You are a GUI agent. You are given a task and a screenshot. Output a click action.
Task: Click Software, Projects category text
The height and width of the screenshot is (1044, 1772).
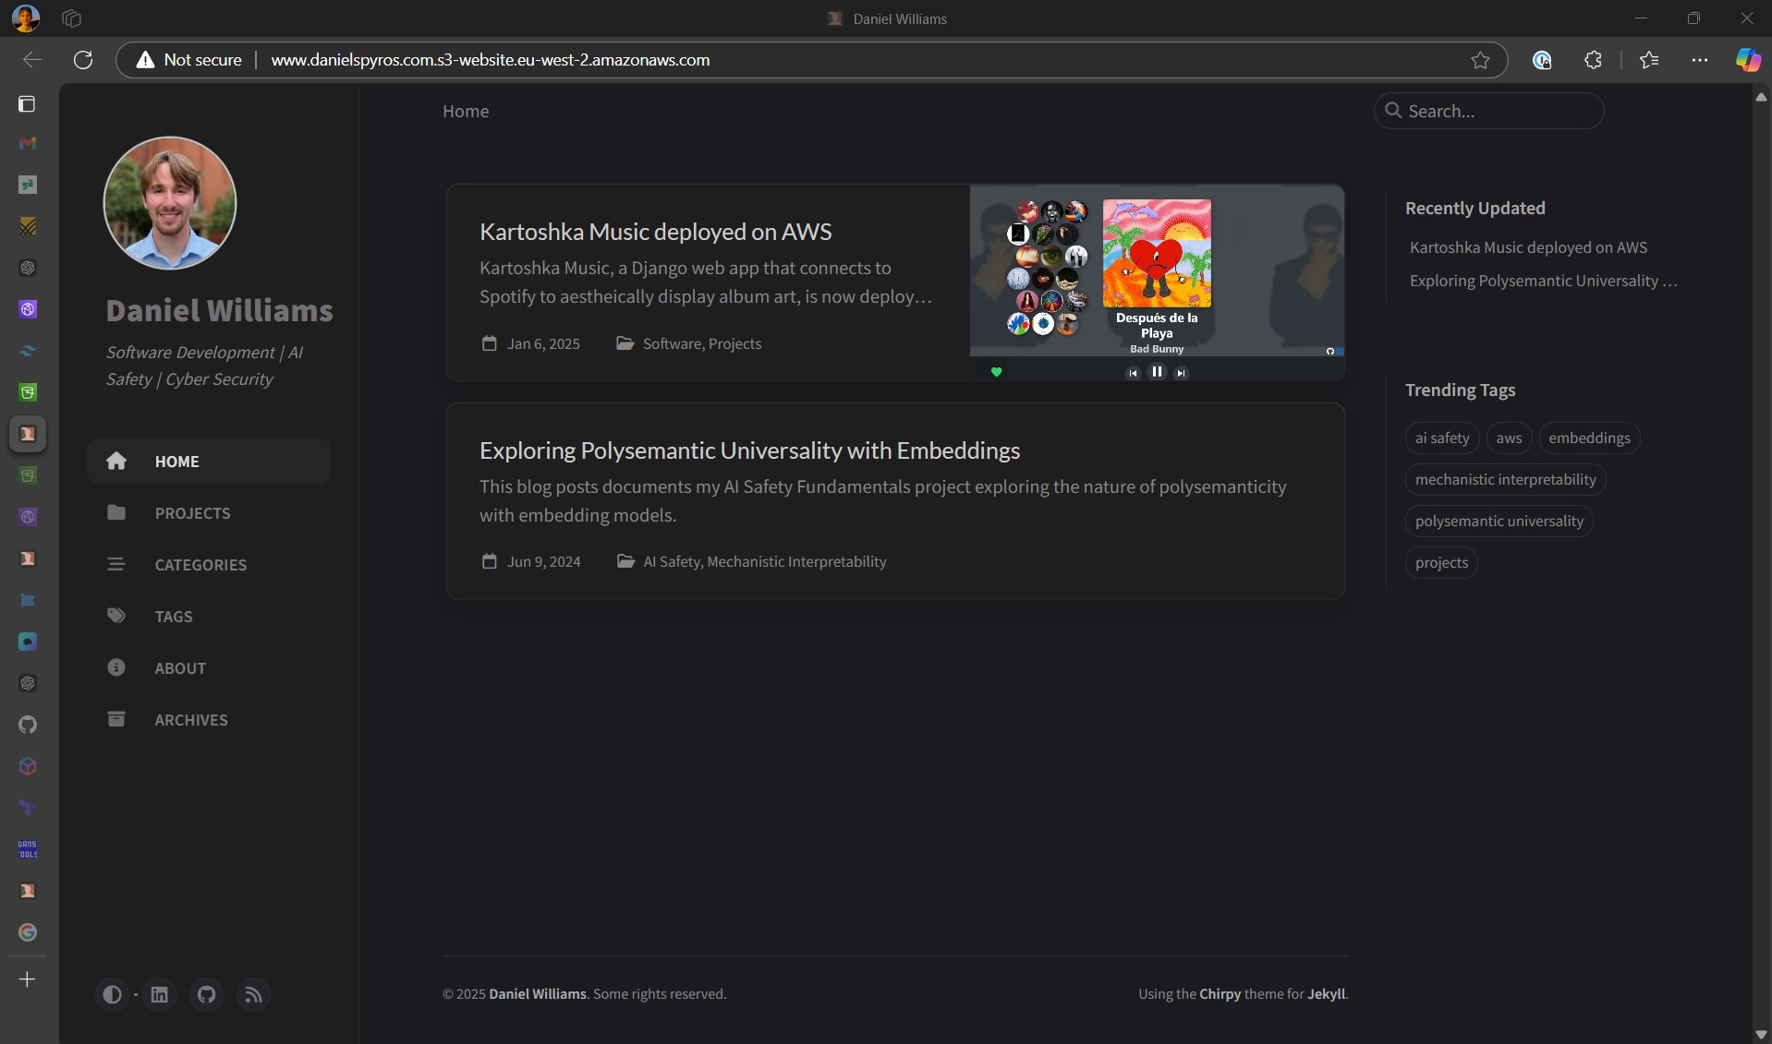tap(702, 343)
